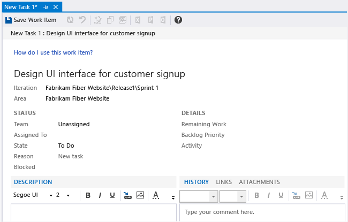The height and width of the screenshot is (222, 348).
Task: Click the refresh work item icon
Action: [70, 20]
